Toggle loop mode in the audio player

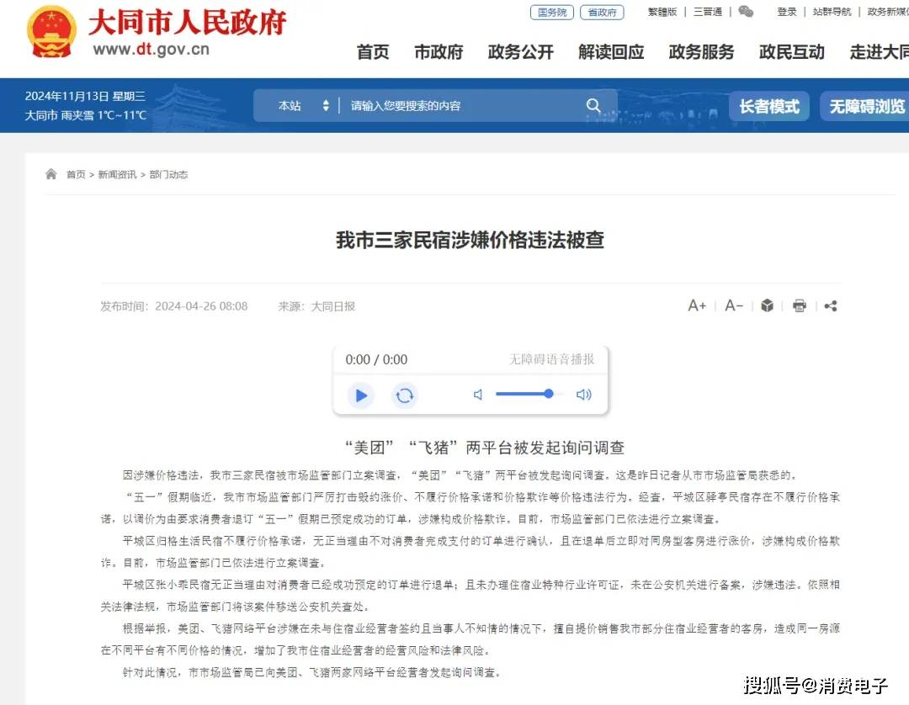coord(405,395)
